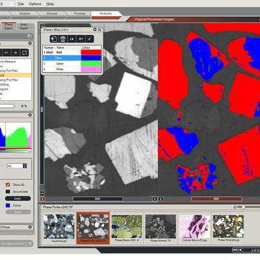
Task: Open the Options menu
Action: pos(35,4)
